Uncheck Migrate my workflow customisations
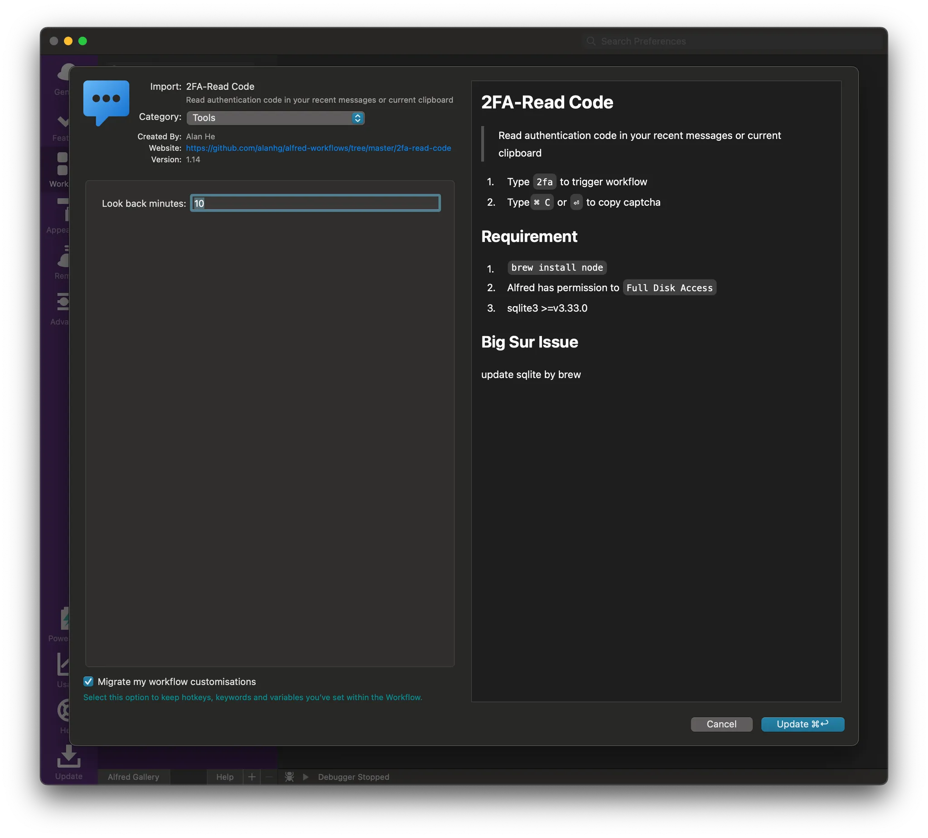 tap(88, 682)
